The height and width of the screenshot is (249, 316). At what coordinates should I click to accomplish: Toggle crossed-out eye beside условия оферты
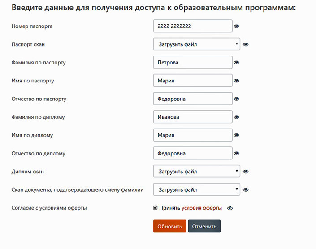[230, 208]
